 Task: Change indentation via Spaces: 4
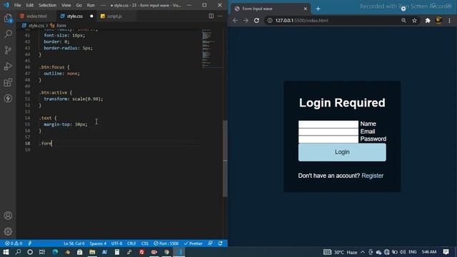[98, 243]
